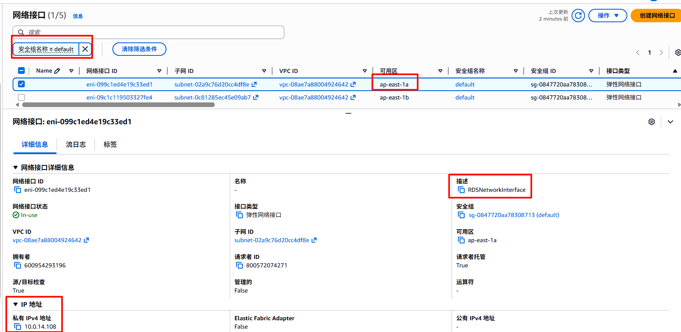Open the 操作 actions dropdown
The height and width of the screenshot is (332, 681).
tap(608, 16)
